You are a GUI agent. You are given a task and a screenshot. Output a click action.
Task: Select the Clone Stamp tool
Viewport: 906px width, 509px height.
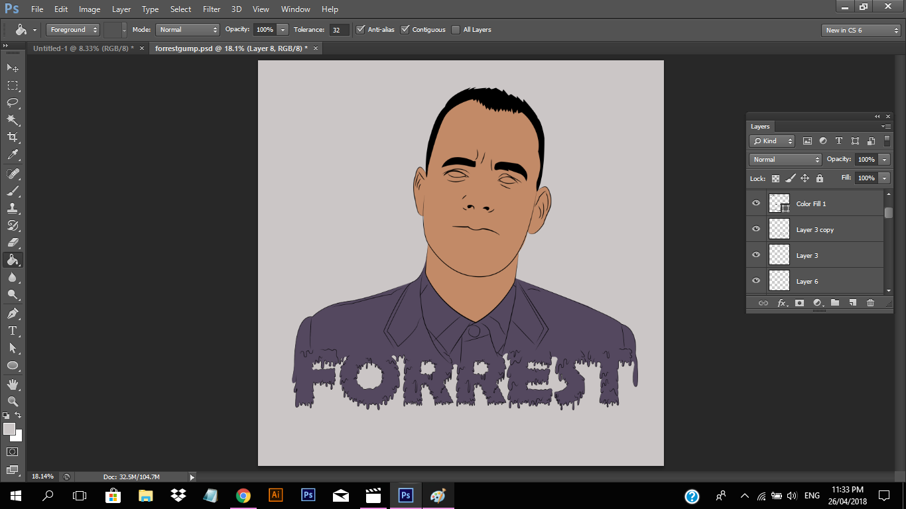click(13, 208)
